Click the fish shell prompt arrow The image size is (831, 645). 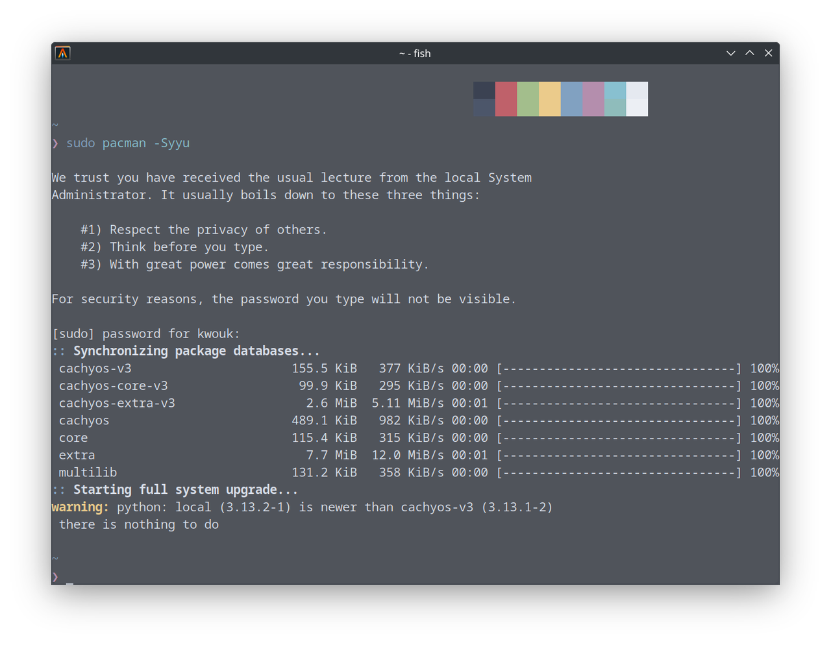click(55, 143)
